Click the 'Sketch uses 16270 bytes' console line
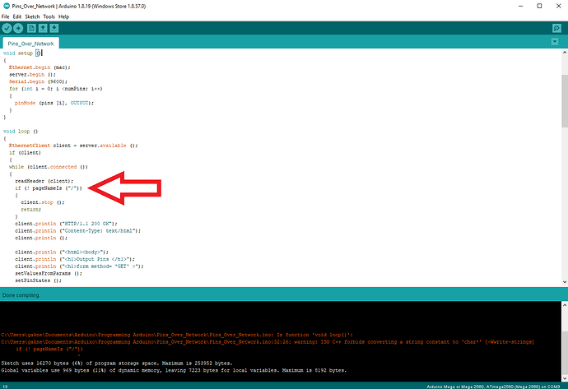Screen dimensions: 568x389 click(117, 363)
